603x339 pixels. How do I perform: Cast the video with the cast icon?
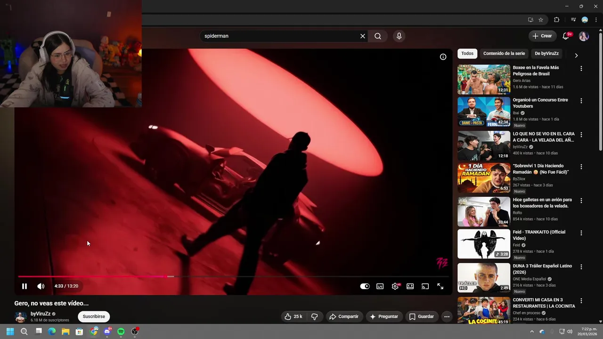coord(425,286)
